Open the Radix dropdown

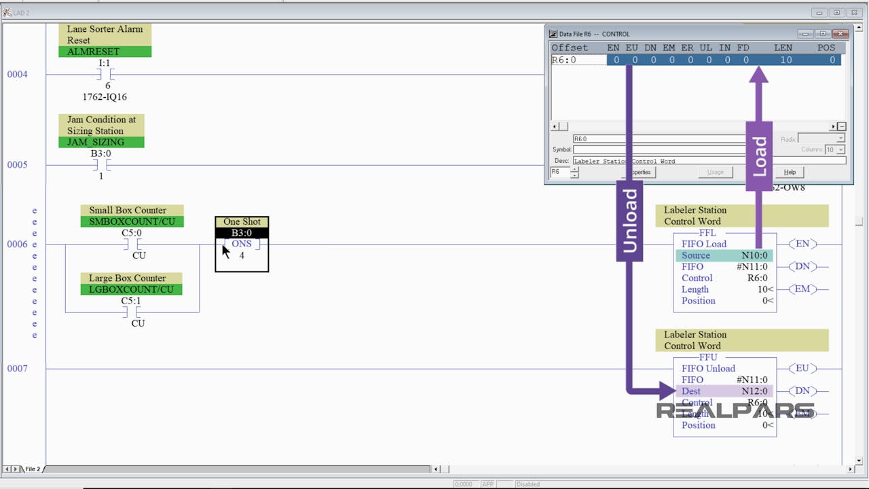(x=840, y=139)
